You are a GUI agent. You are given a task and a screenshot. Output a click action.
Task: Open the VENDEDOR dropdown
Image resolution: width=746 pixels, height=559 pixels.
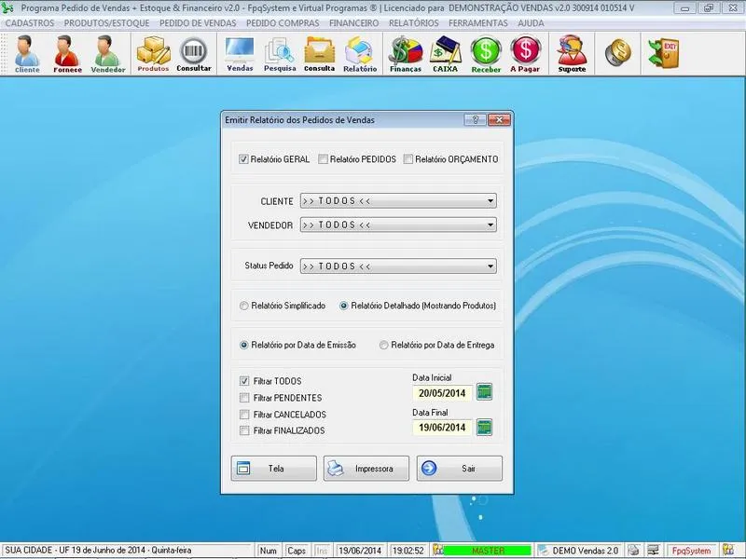(490, 225)
